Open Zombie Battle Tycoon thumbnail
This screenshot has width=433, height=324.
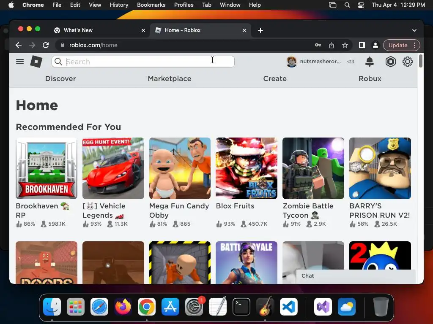pyautogui.click(x=313, y=168)
